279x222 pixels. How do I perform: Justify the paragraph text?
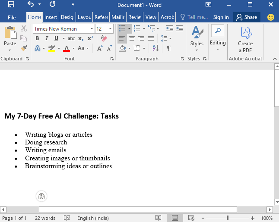click(x=151, y=38)
